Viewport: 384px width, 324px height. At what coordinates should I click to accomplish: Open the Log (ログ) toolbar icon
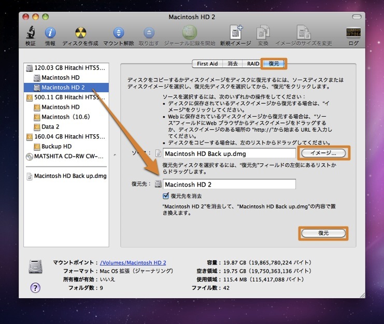353,32
